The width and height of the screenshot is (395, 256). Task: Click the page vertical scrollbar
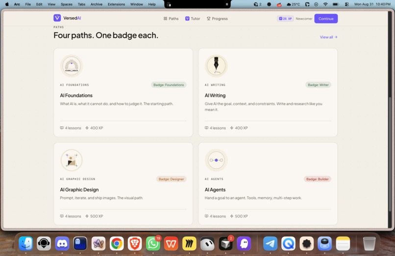point(390,154)
